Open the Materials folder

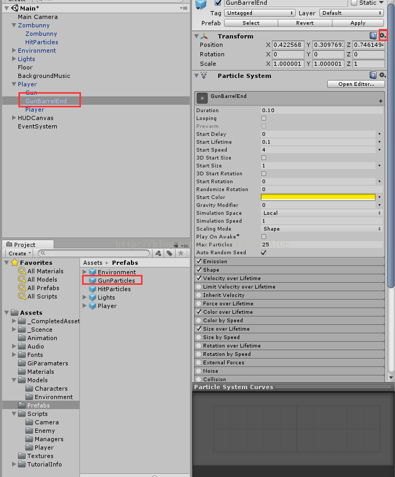(x=36, y=372)
